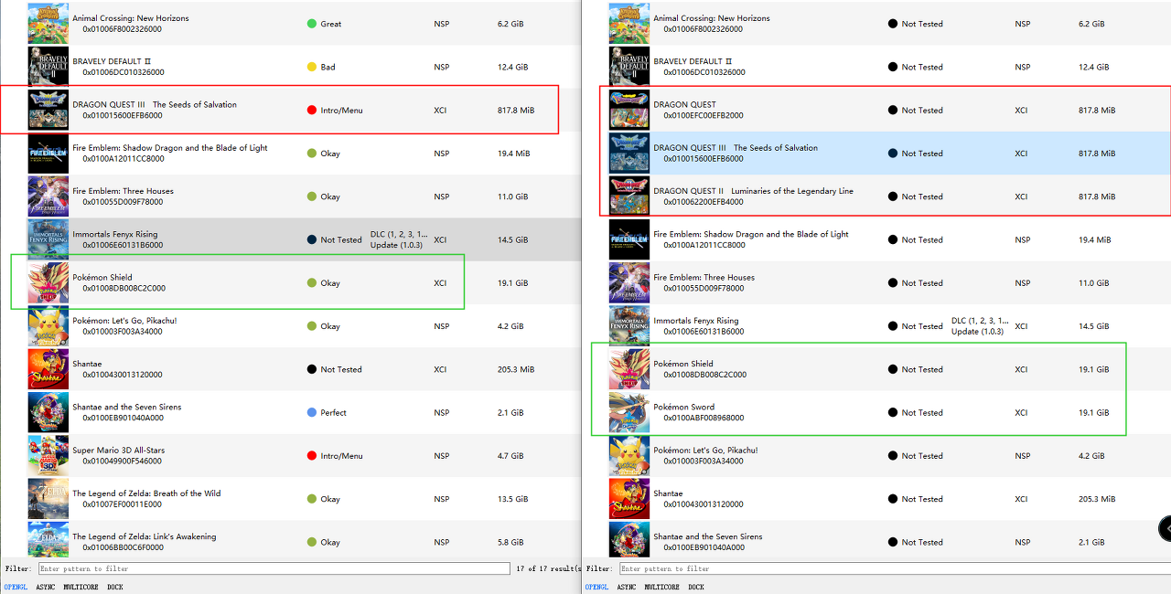Screen dimensions: 1171x594
Task: Click 'XCI' file type for Pokémon Sword
Action: [1021, 413]
